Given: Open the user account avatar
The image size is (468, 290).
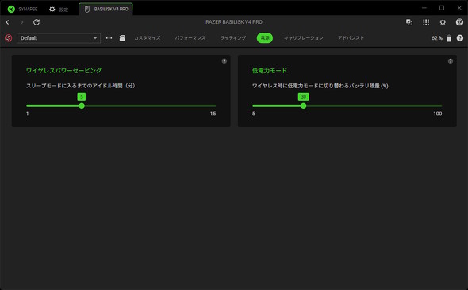Looking at the screenshot, I should [459, 22].
